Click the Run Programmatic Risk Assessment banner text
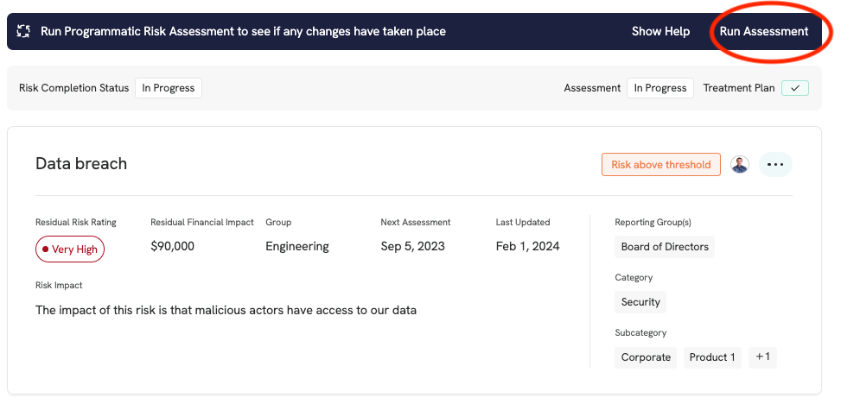Screen dimensions: 841x404 (243, 32)
